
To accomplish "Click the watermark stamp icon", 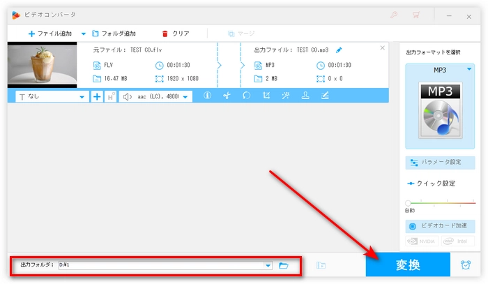I will [x=305, y=96].
